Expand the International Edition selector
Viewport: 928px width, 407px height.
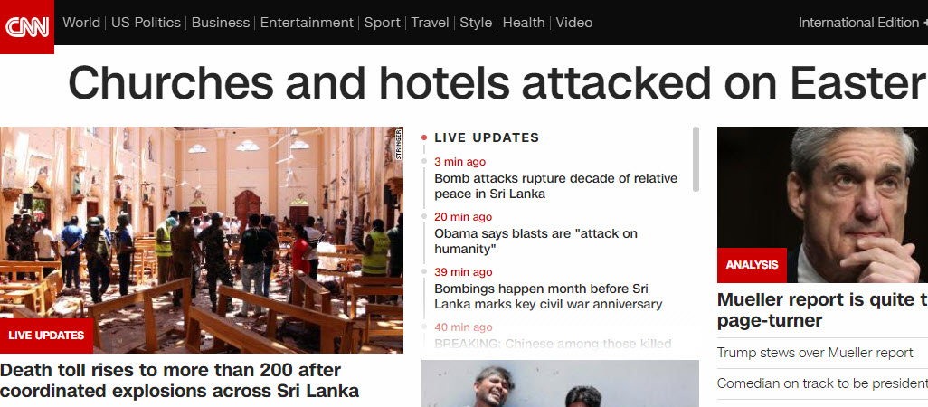863,23
